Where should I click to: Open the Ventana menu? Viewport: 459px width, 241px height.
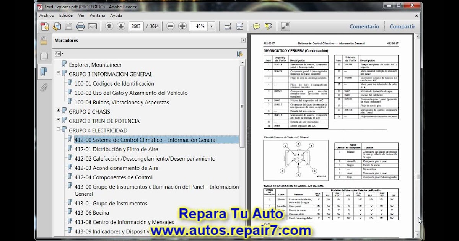click(x=97, y=16)
